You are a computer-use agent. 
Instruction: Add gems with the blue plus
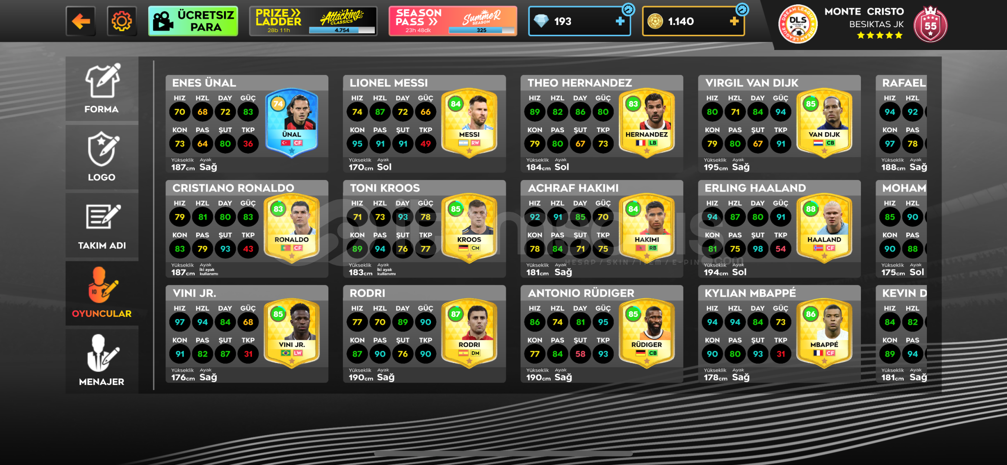pyautogui.click(x=620, y=21)
